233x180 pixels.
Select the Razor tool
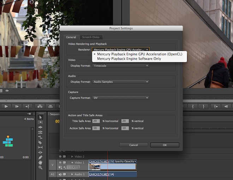point(40,142)
